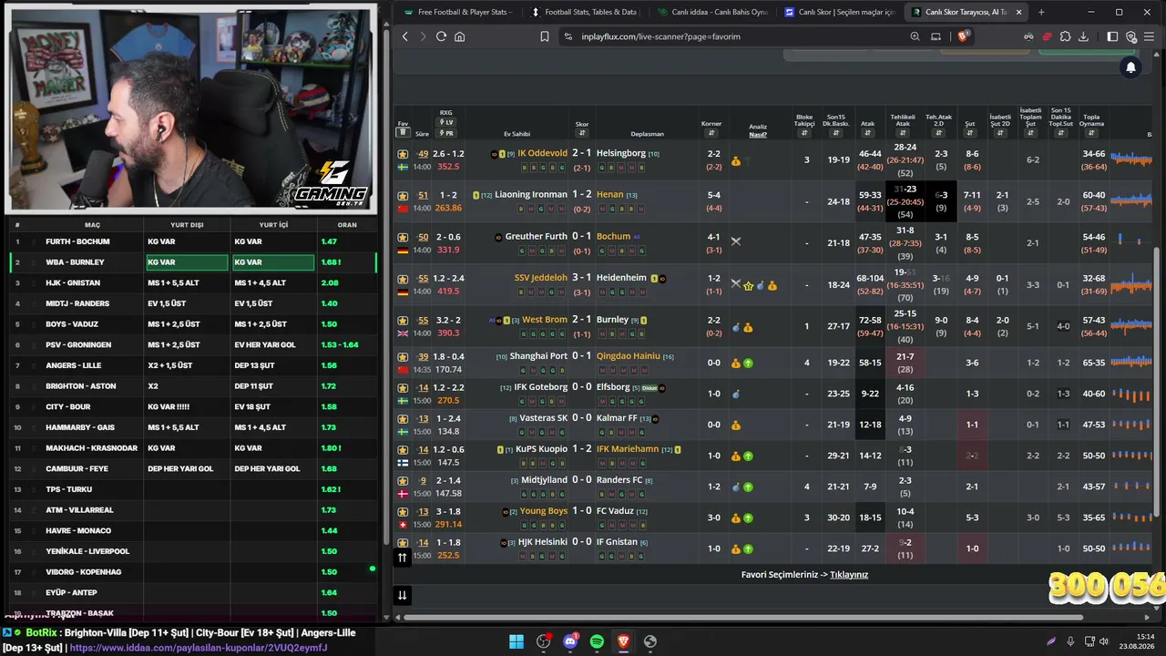1166x656 pixels.
Task: Toggle favorite star for IK Oddevold match
Action: [x=403, y=154]
